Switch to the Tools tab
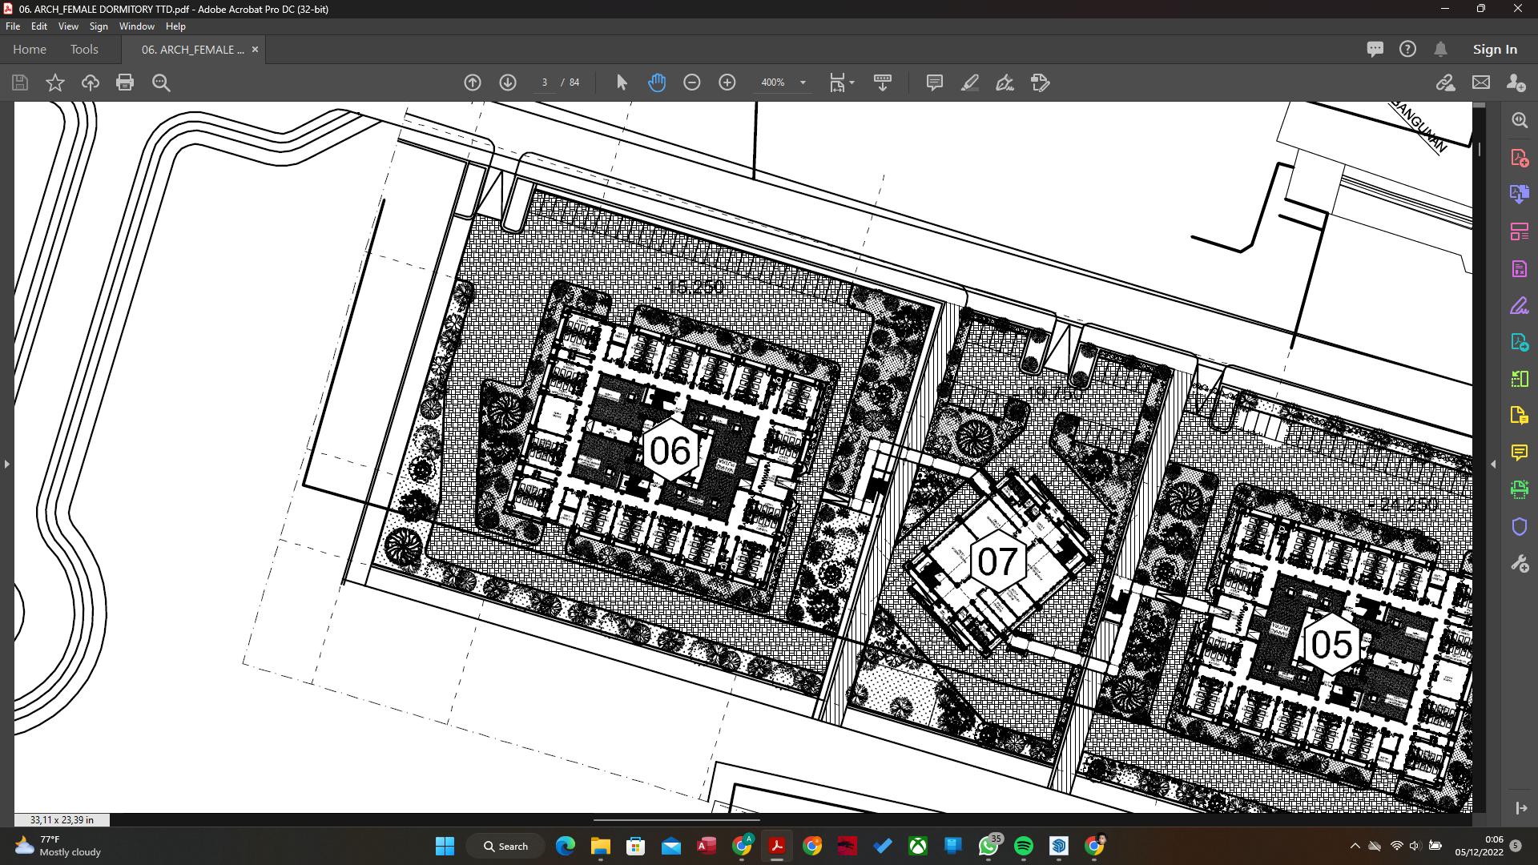The height and width of the screenshot is (865, 1538). (84, 50)
